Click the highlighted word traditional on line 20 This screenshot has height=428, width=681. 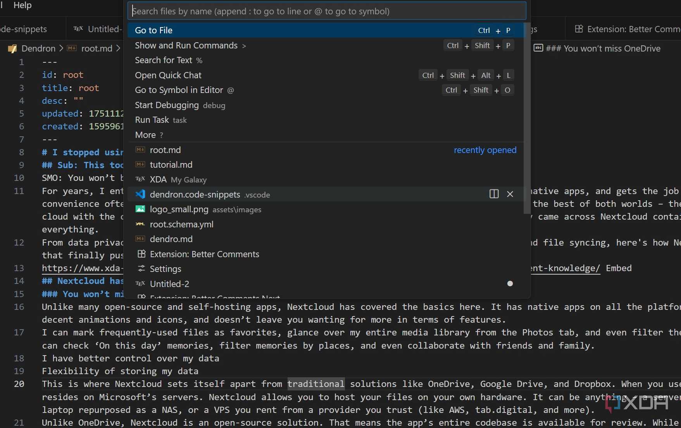click(316, 384)
